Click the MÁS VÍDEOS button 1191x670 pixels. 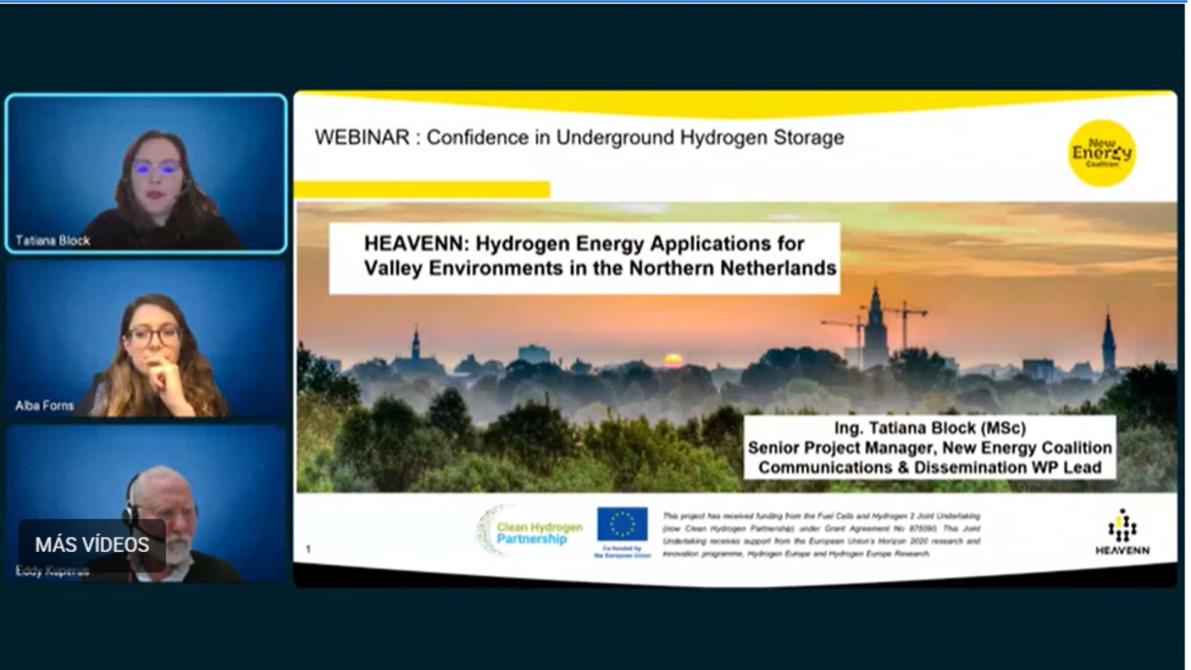click(92, 545)
